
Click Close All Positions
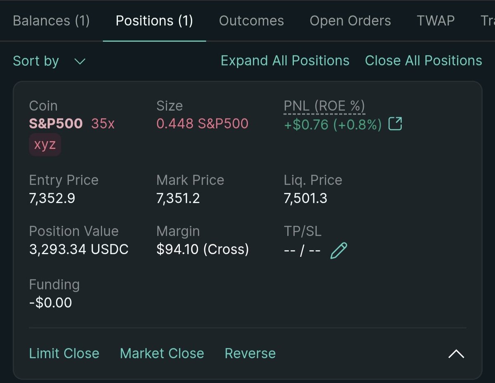(x=424, y=61)
